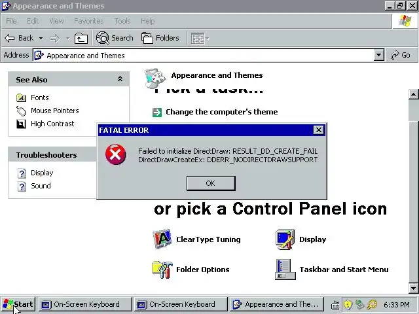Click the Troubleshooters panel header
Viewport: 419px width, 314px height.
coord(52,154)
